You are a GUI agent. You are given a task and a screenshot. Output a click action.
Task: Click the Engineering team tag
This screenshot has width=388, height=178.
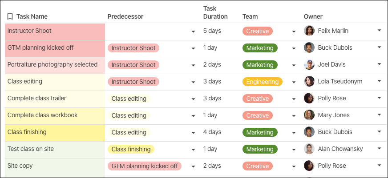tap(263, 82)
